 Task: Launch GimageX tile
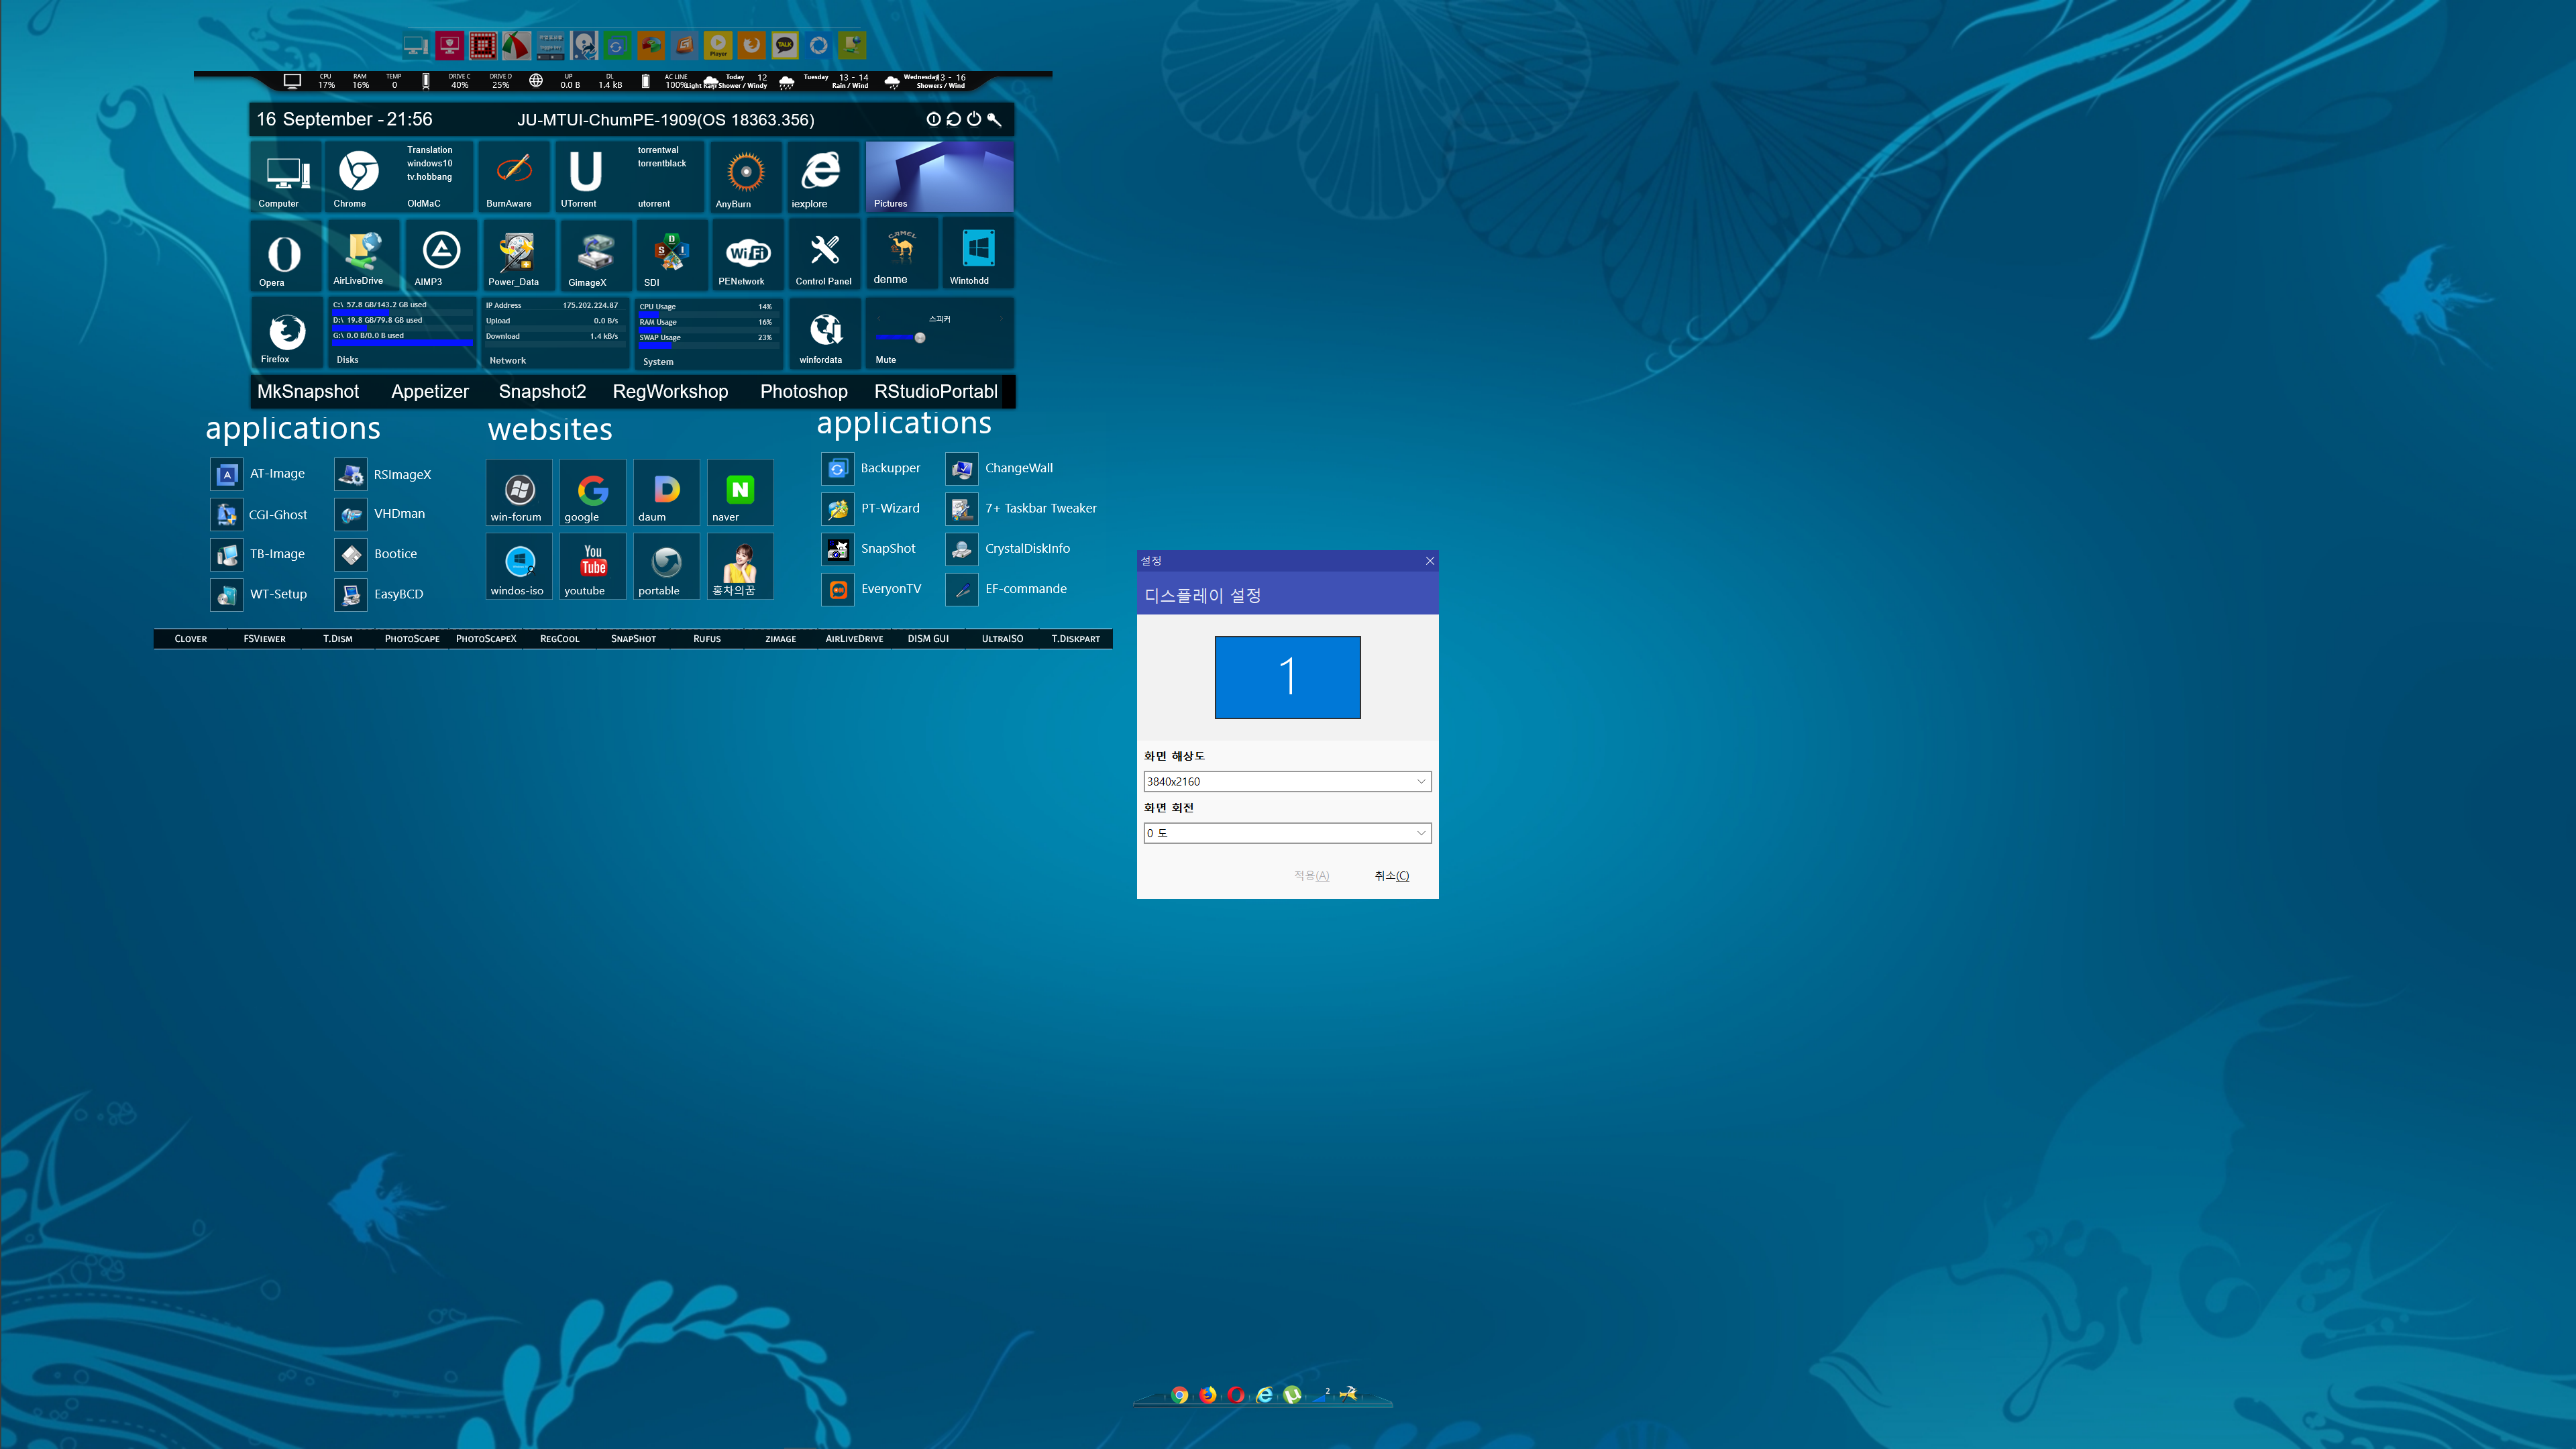(x=595, y=255)
